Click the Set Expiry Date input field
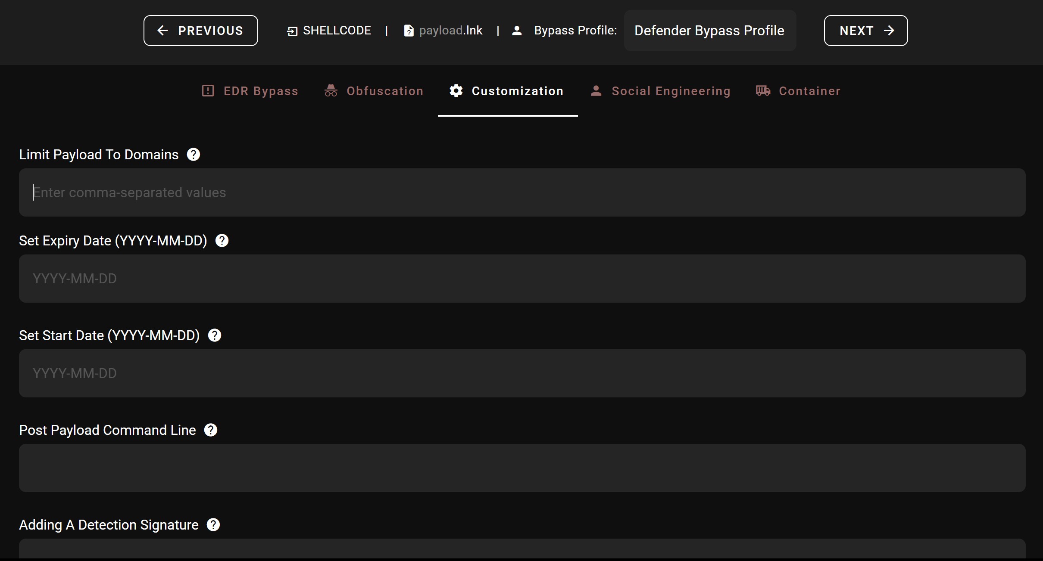Screen dimensions: 1043x561 522,279
